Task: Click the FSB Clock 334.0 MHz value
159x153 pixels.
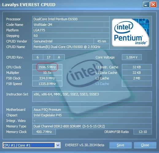Action: 47,78
